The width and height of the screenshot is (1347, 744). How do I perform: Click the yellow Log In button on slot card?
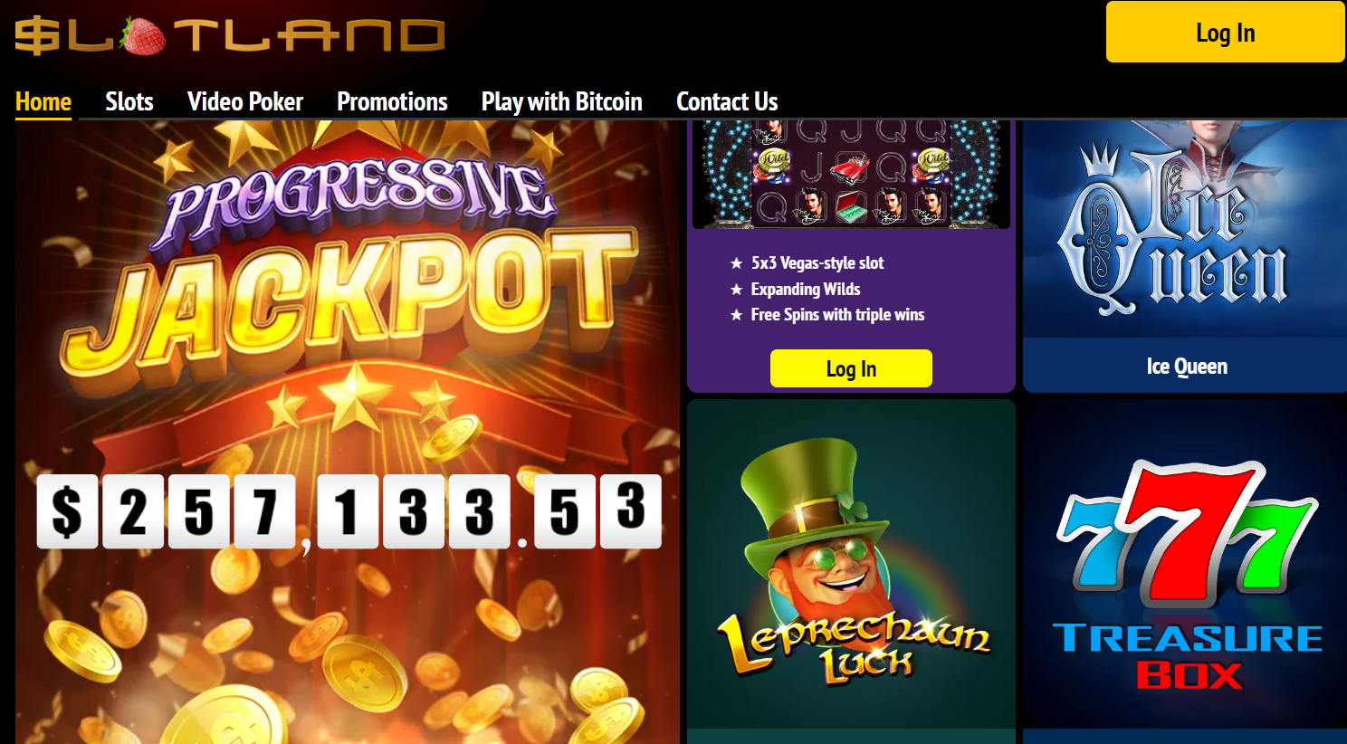tap(851, 368)
